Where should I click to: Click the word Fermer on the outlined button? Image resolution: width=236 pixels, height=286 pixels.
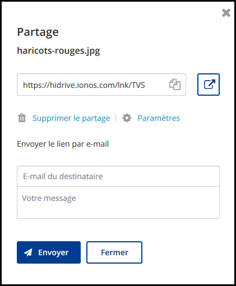point(114,252)
